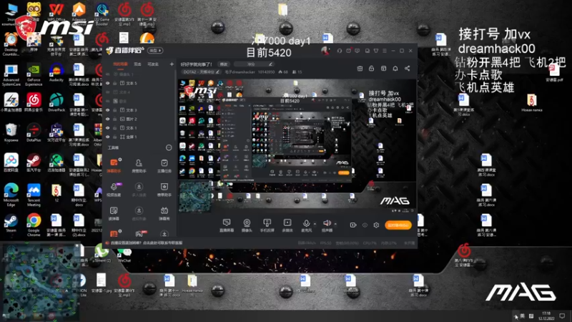Screen dimensions: 572x322
Task: Open 榜单助手 tool in toolbox
Action: pos(164,190)
